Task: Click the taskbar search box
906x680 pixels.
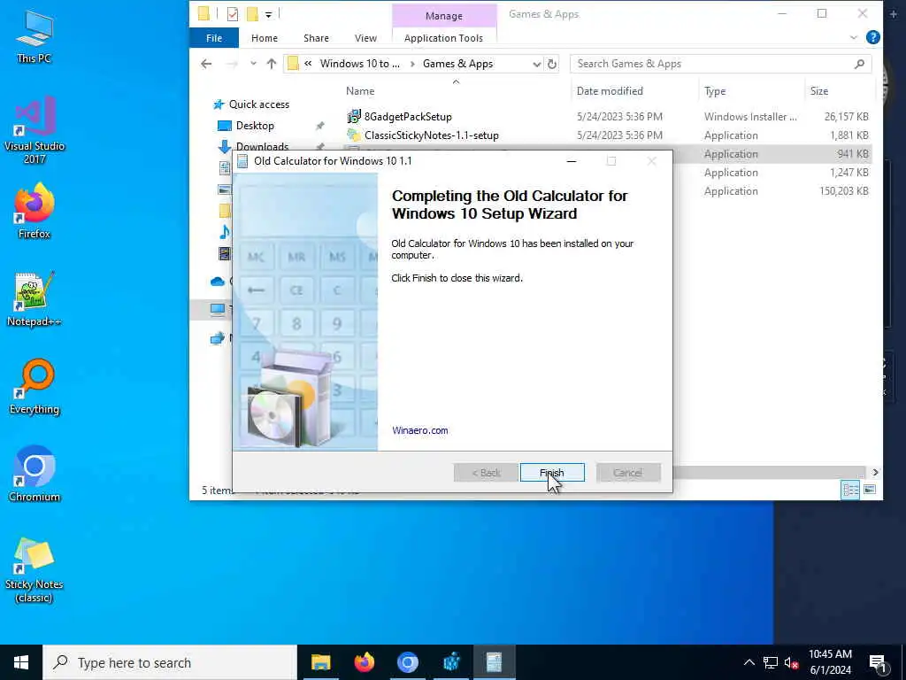Action: pos(169,662)
